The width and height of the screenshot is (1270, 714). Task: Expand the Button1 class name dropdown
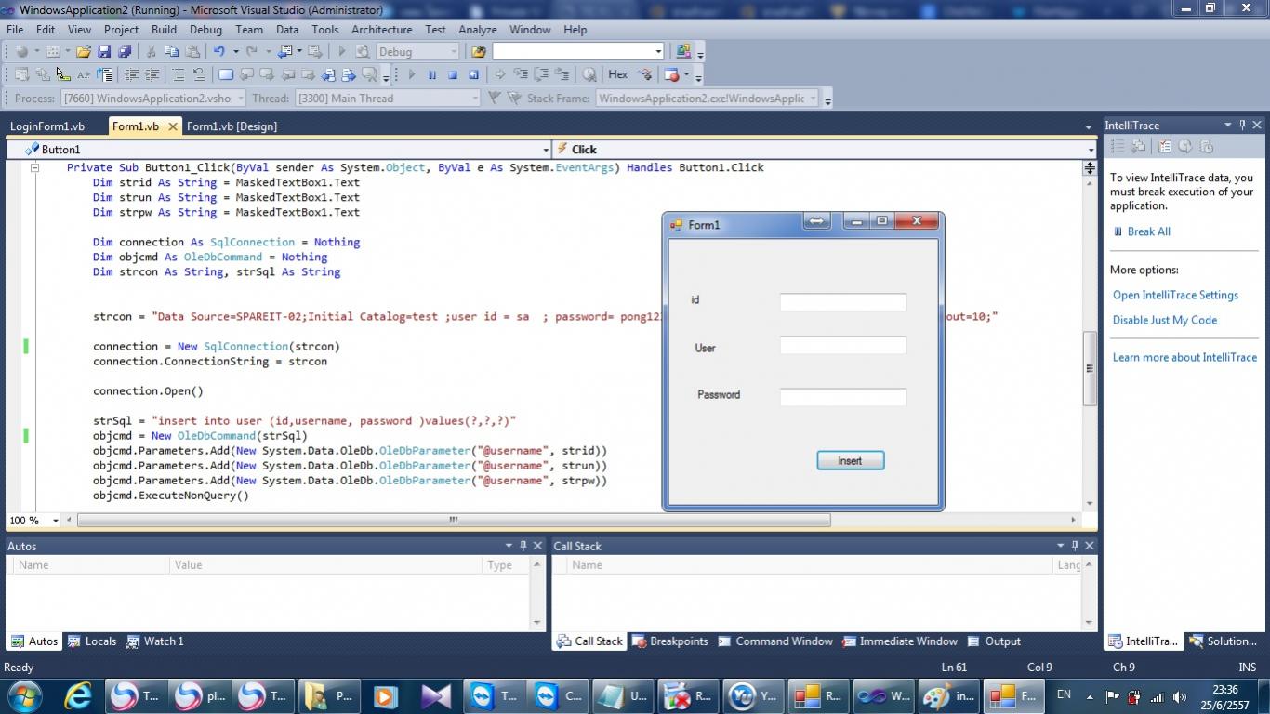[x=546, y=150]
